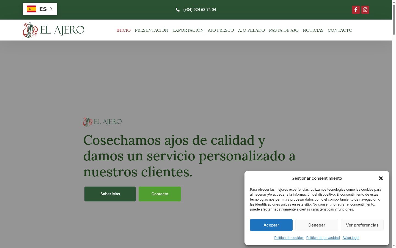This screenshot has width=396, height=248.
Task: Open the Facebook page icon
Action: pos(356,10)
